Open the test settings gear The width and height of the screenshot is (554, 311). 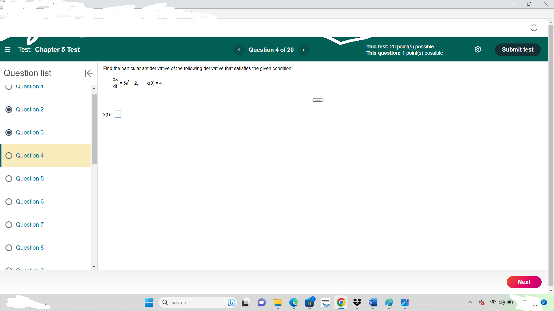coord(478,49)
